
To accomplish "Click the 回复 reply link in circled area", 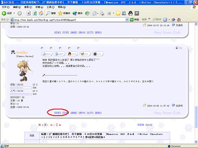I will pyautogui.click(x=58, y=113).
